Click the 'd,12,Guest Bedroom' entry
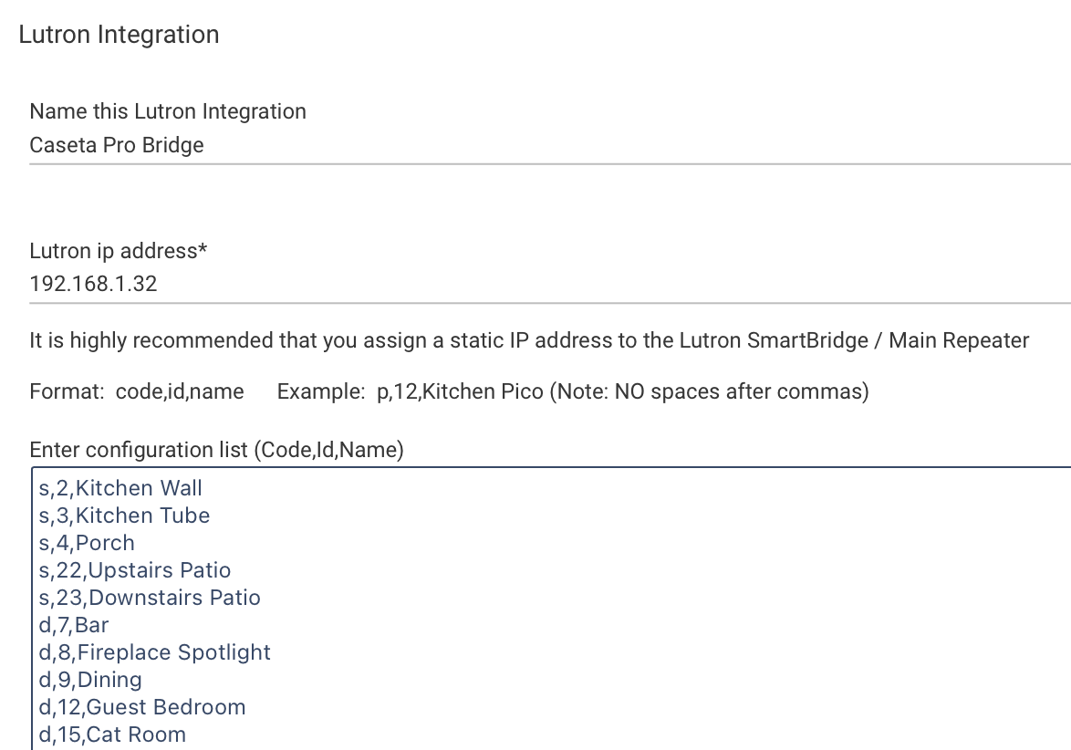Image resolution: width=1071 pixels, height=750 pixels. tap(142, 707)
